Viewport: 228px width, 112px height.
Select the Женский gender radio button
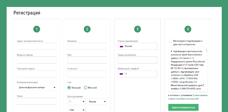[85, 88]
